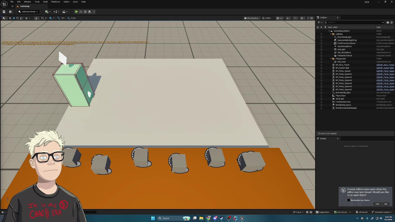Click the Edit BP_Dice_Tower link
This screenshot has height=222, width=395.
385,65
